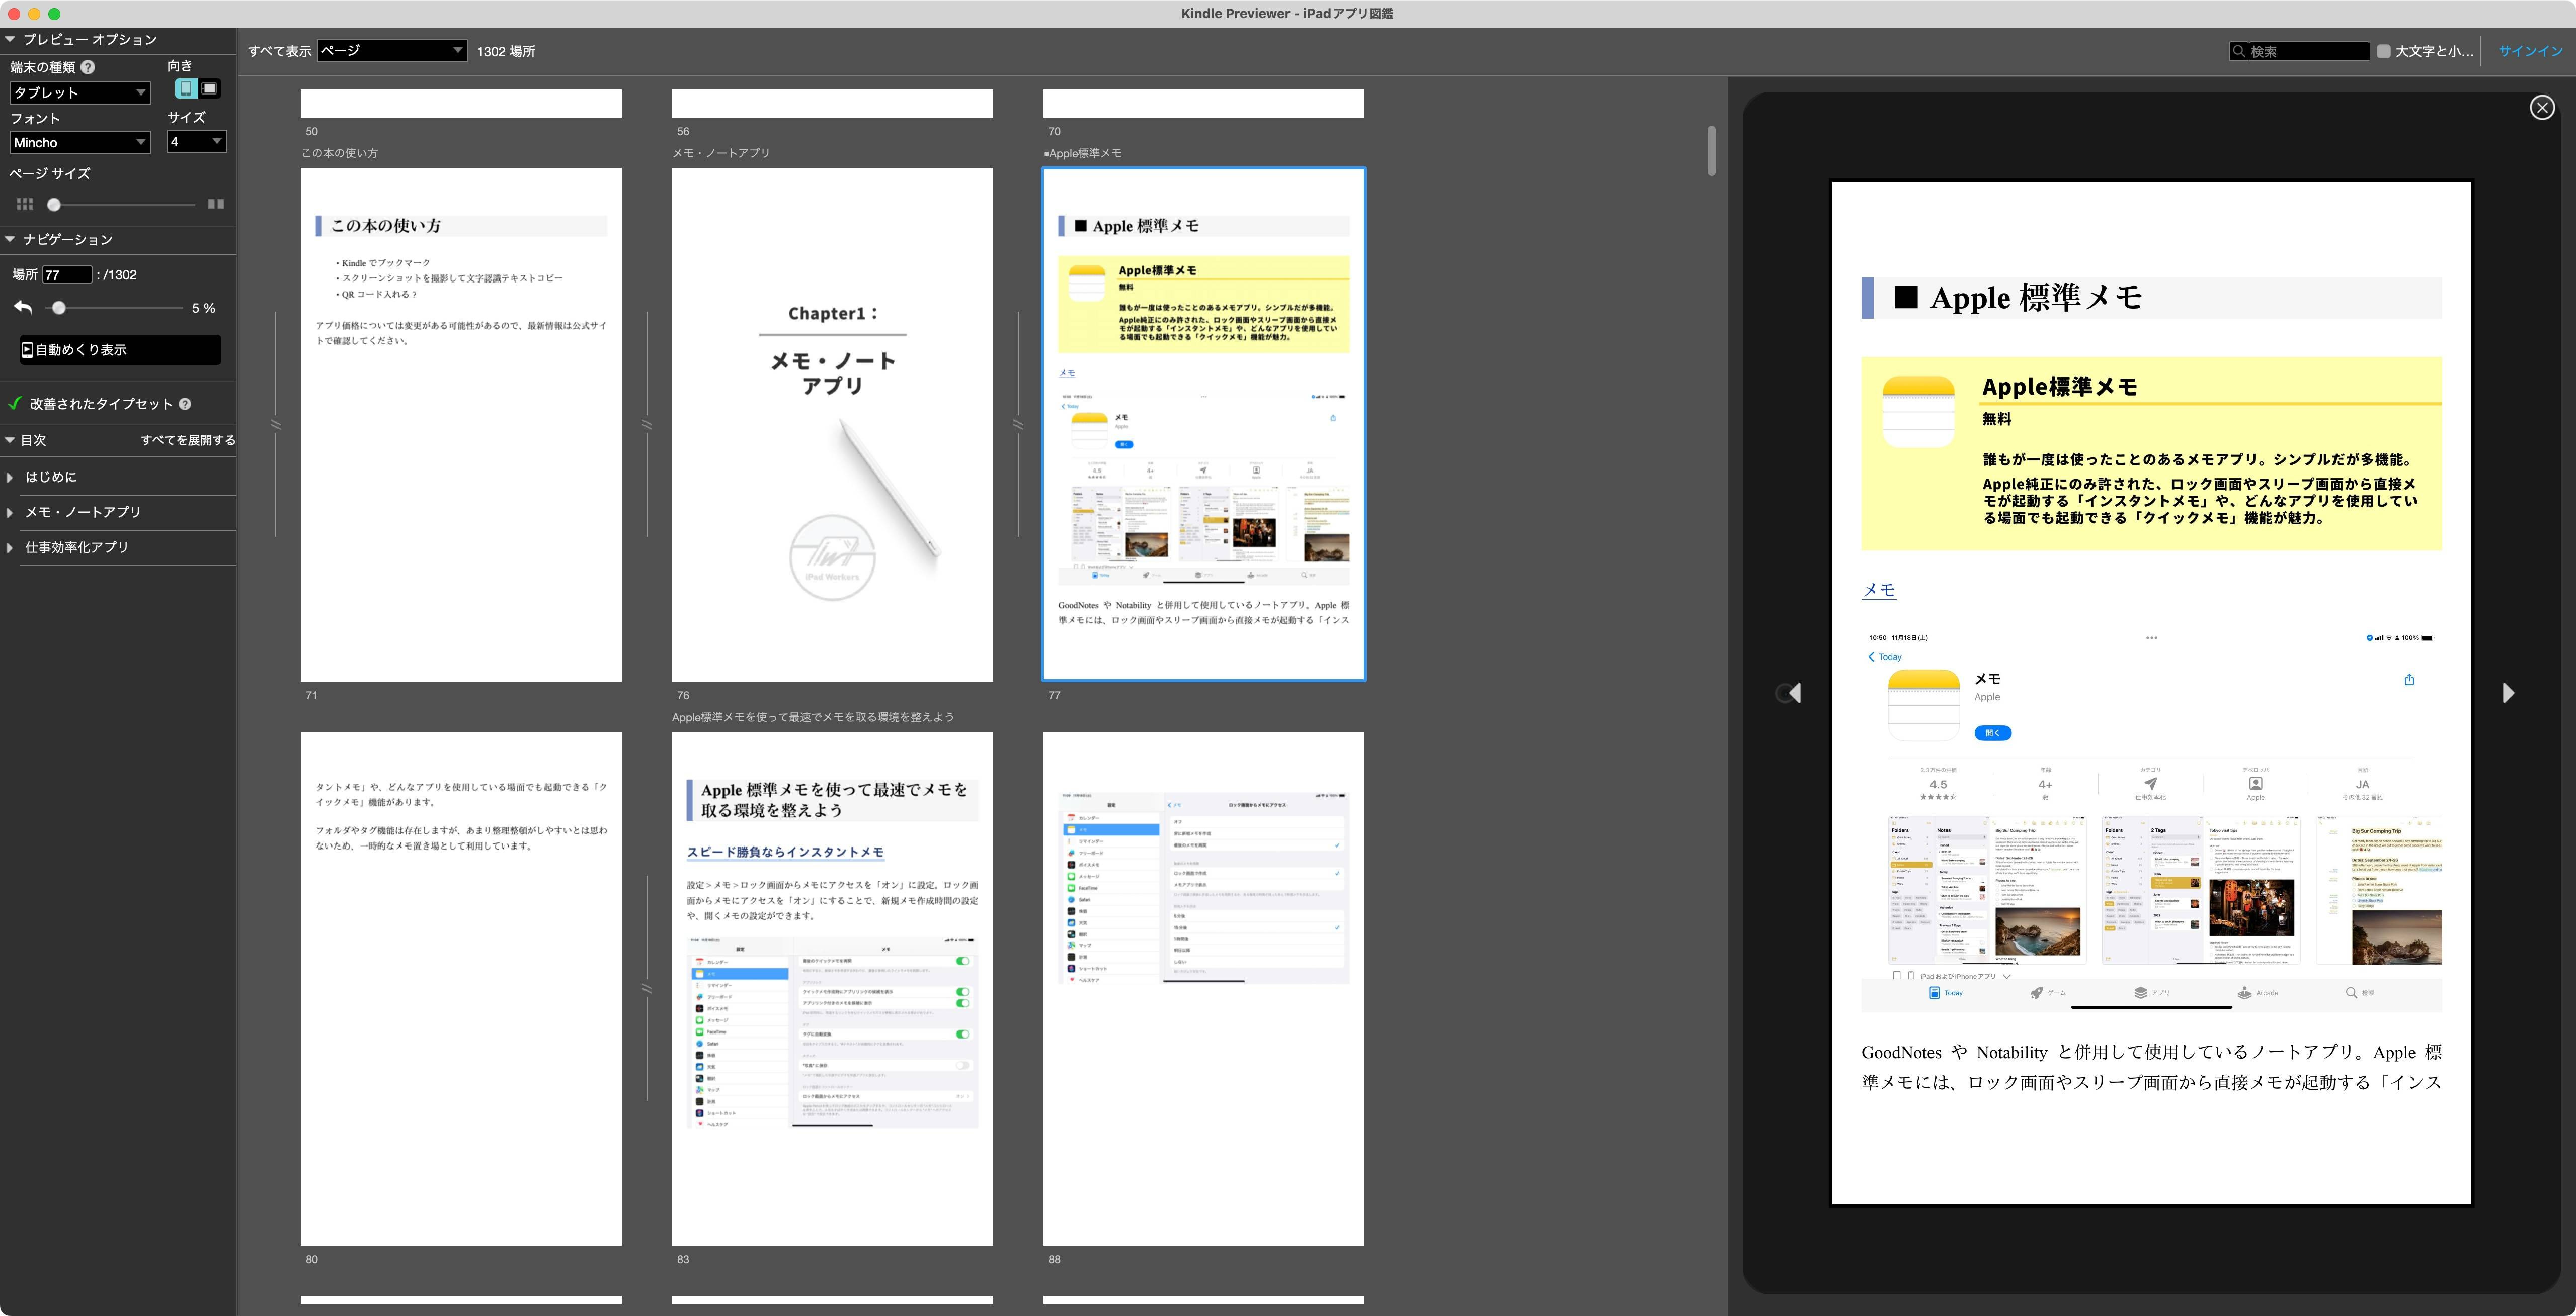Screen dimensions: 2576x1316
Task: Open the device type タブレット dropdown
Action: tap(80, 92)
